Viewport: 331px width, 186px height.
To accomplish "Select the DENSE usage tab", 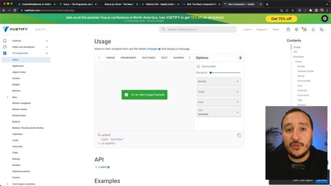I will (x=111, y=57).
